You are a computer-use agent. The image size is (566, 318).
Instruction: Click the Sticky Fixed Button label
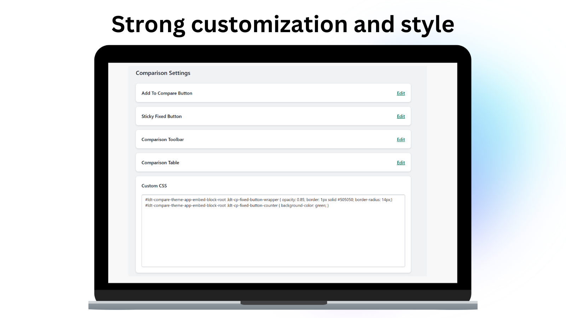click(161, 116)
